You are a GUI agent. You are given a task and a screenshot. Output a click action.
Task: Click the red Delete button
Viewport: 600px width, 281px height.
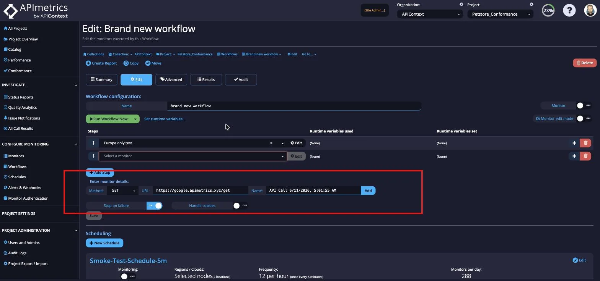(584, 63)
